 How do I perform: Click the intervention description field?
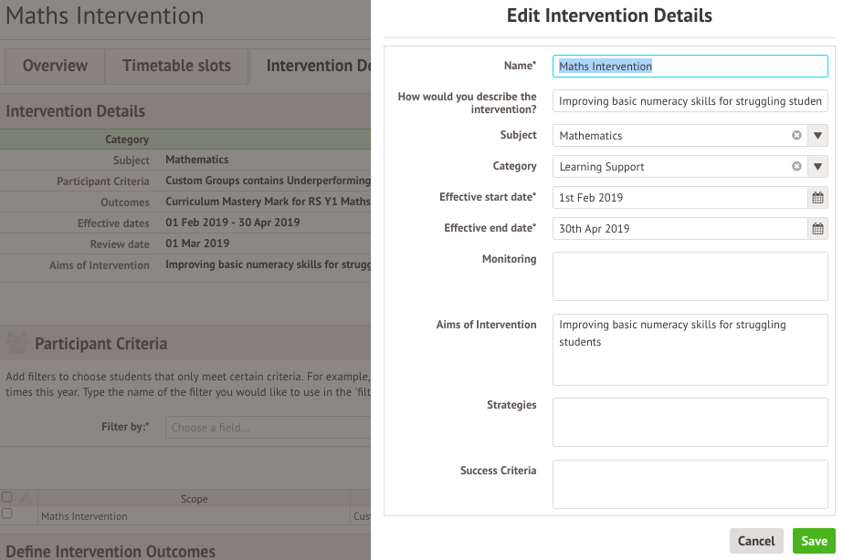690,101
